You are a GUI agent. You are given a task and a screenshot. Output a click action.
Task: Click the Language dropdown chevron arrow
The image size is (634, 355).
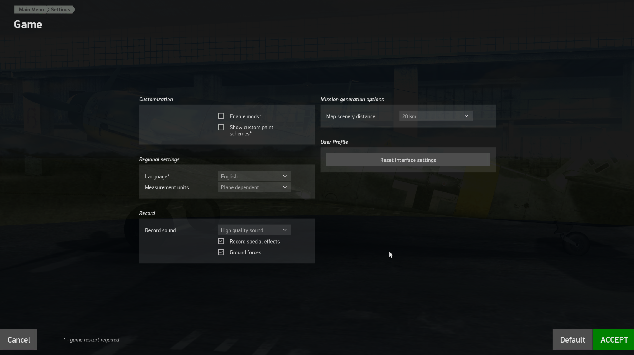pos(285,176)
